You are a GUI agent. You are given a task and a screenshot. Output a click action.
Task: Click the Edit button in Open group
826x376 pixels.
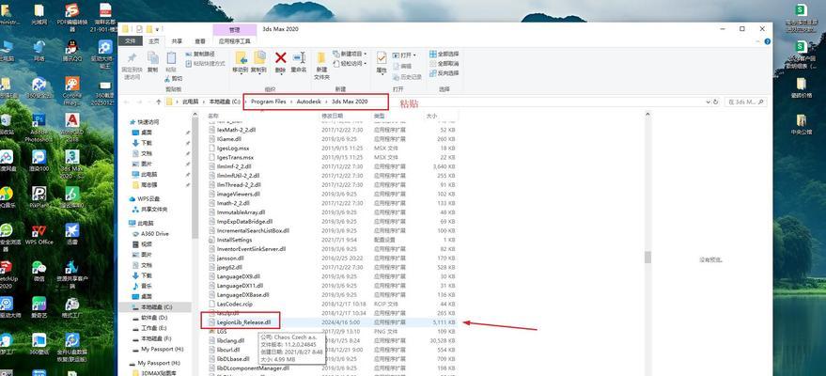(401, 67)
